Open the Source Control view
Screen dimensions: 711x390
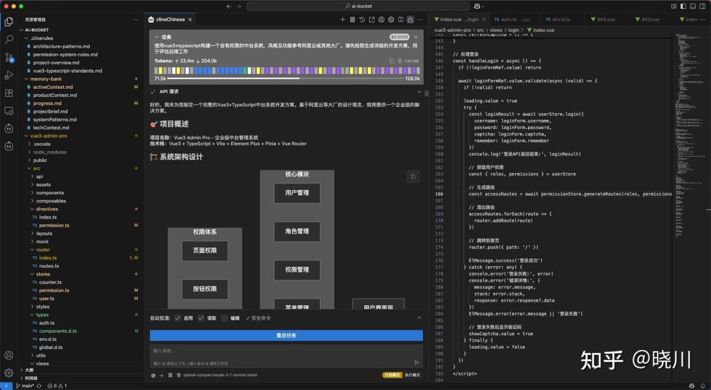click(x=9, y=57)
